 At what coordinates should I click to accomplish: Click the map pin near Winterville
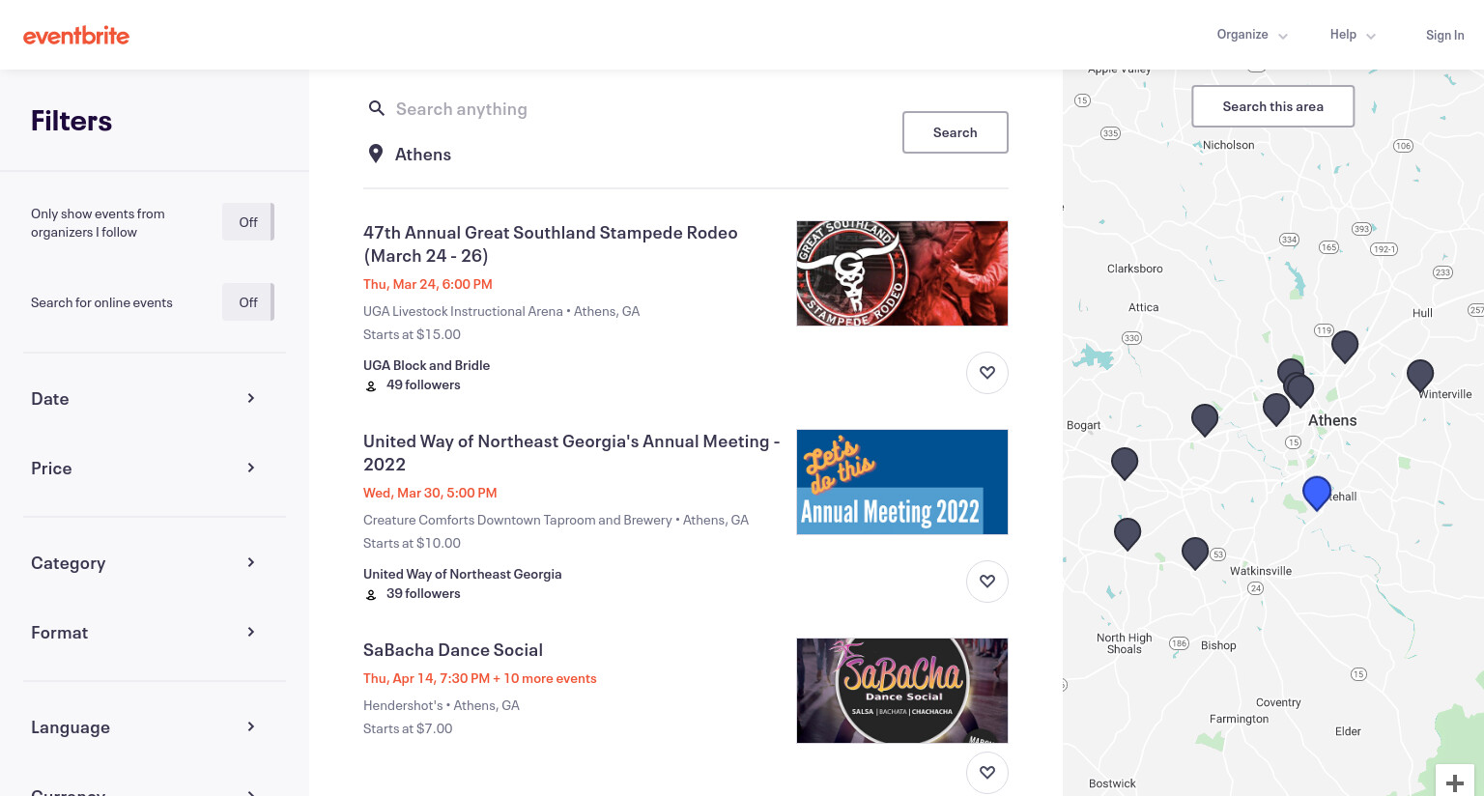coord(1420,375)
